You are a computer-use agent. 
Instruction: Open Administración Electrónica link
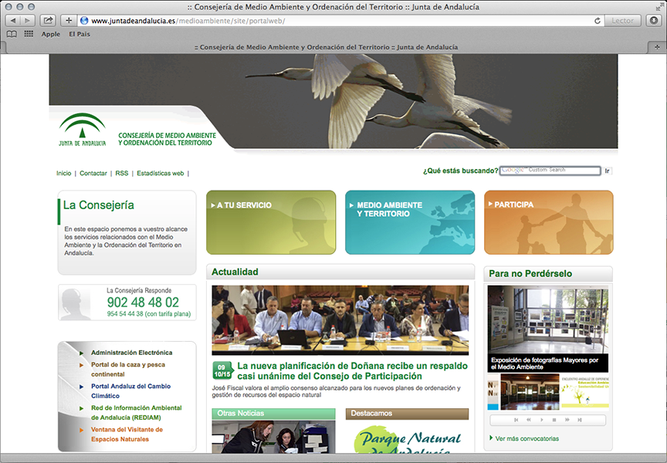coord(131,353)
